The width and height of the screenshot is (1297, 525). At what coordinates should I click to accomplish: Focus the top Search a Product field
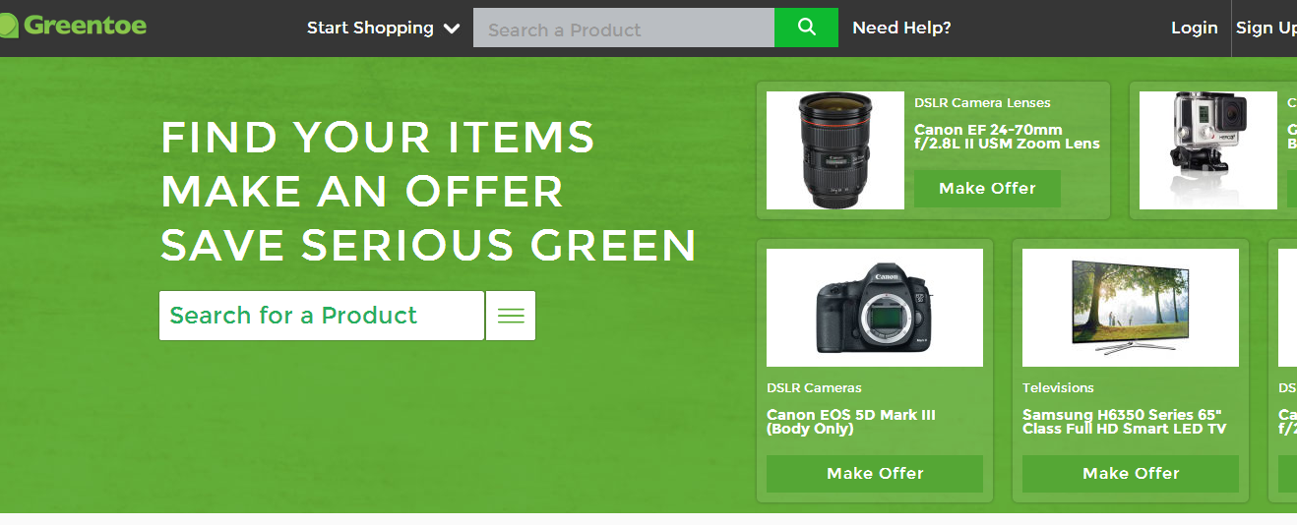click(x=624, y=28)
